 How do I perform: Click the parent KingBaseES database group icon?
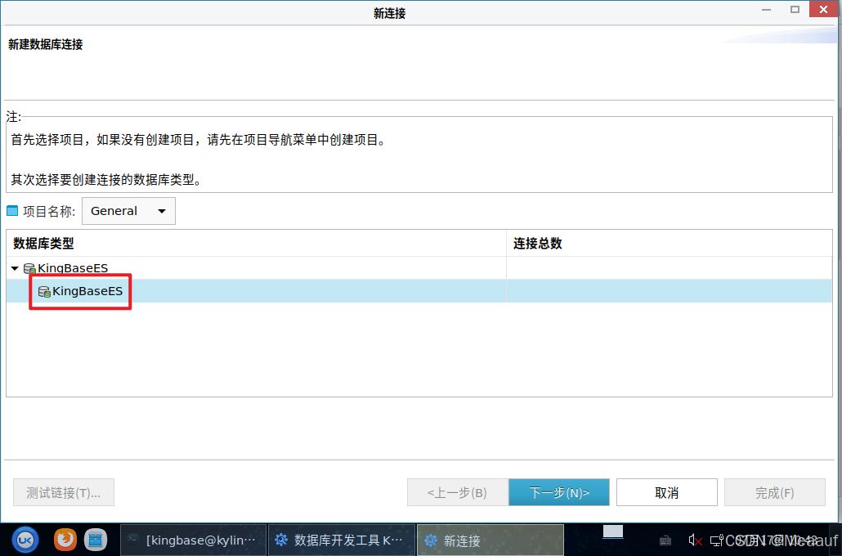pyautogui.click(x=29, y=268)
